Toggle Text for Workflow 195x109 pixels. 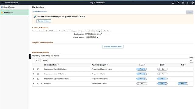coord(183,84)
